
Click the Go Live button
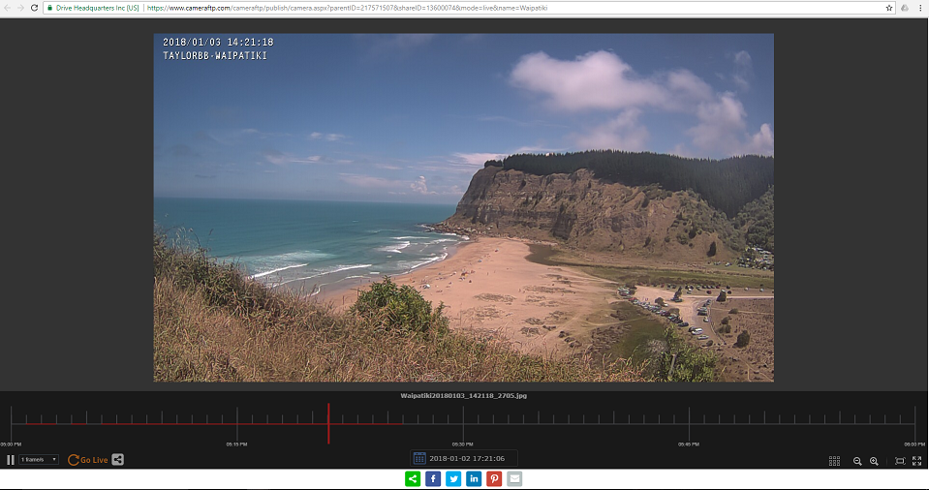(x=88, y=460)
